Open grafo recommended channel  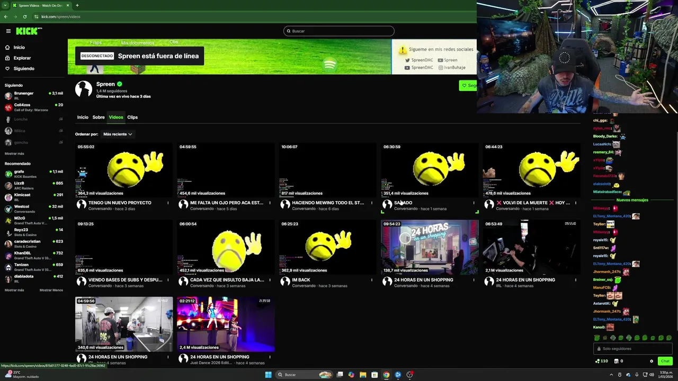[34, 174]
